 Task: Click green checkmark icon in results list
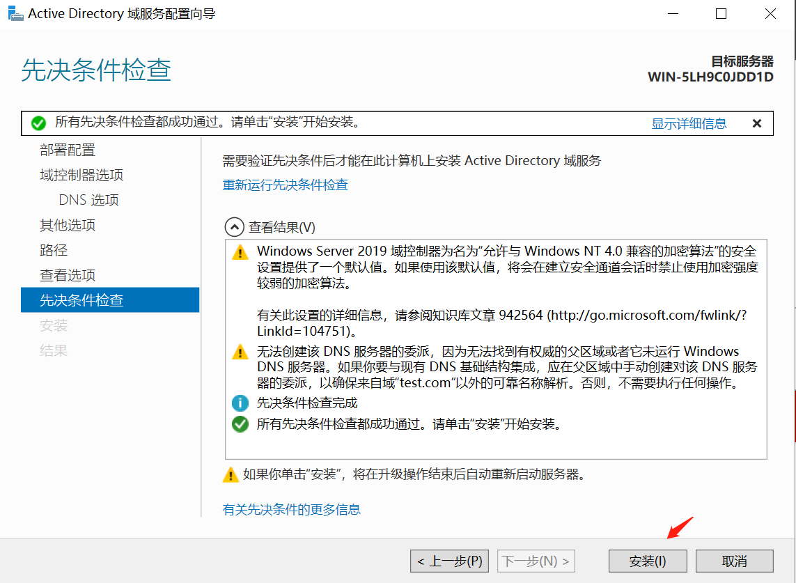[x=240, y=423]
